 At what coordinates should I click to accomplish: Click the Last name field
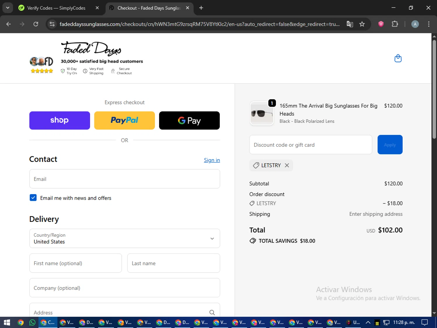[x=174, y=263]
